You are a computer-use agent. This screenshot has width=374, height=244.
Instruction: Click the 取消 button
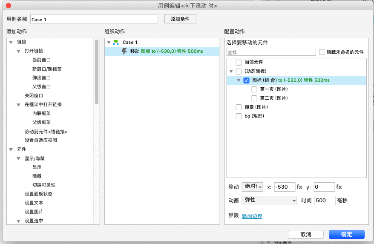(x=305, y=234)
